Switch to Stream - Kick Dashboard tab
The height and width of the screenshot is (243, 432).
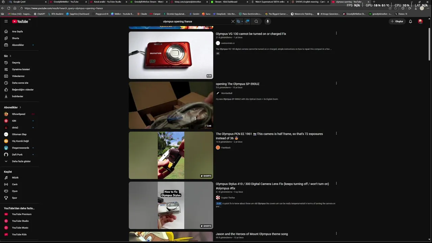click(230, 2)
